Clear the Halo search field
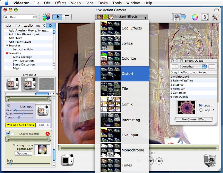Image resolution: width=223 pixels, height=173 pixels. tap(34, 17)
